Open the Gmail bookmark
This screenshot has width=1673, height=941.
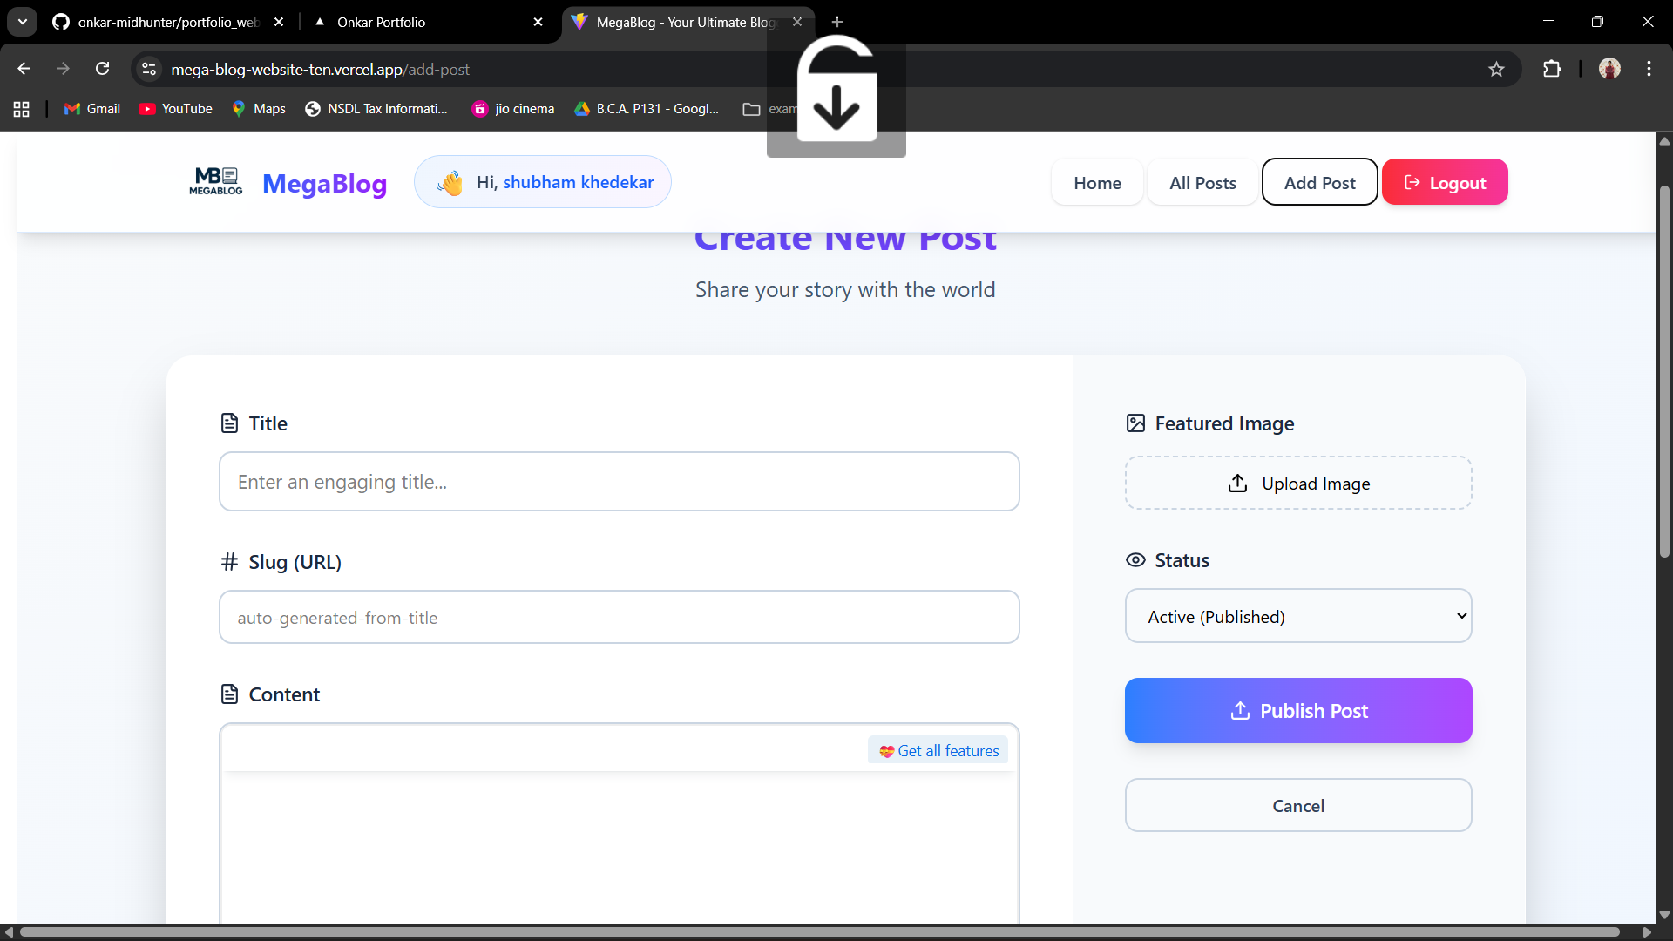(92, 109)
